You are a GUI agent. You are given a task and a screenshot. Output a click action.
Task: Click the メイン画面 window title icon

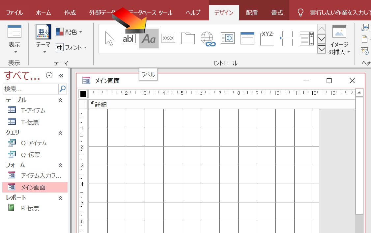point(86,81)
